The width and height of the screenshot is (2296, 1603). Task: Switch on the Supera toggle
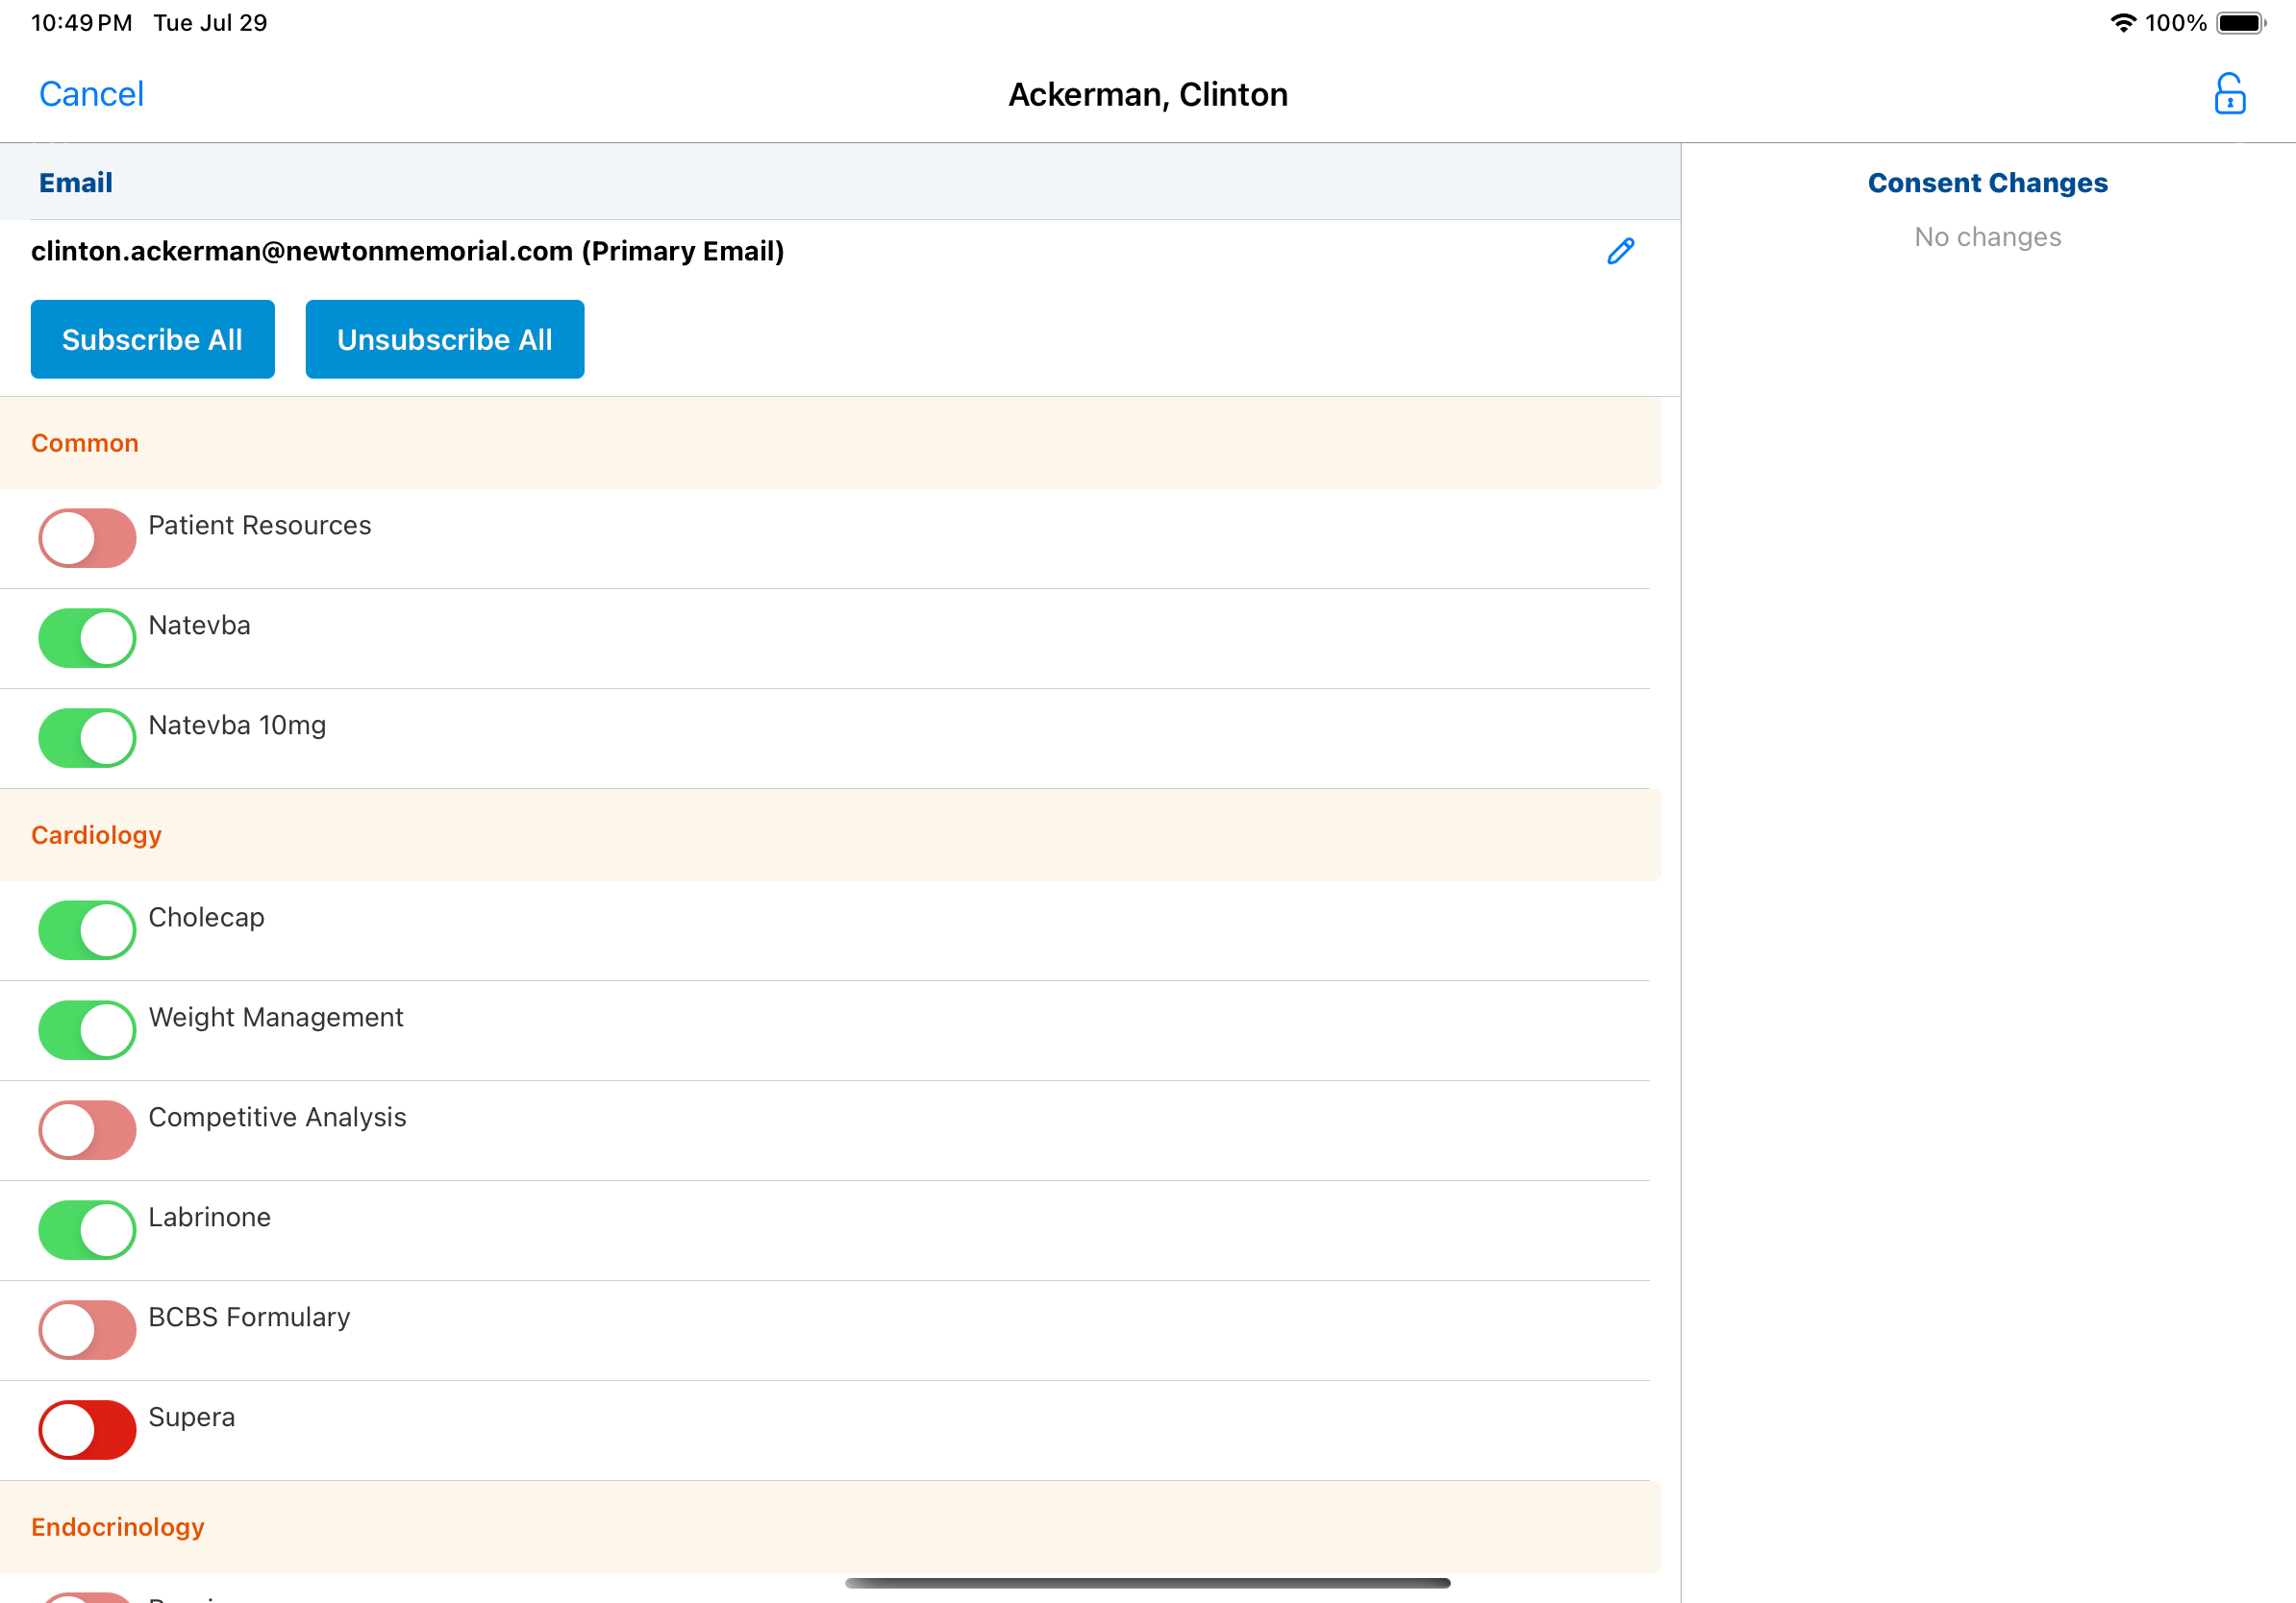(x=87, y=1429)
